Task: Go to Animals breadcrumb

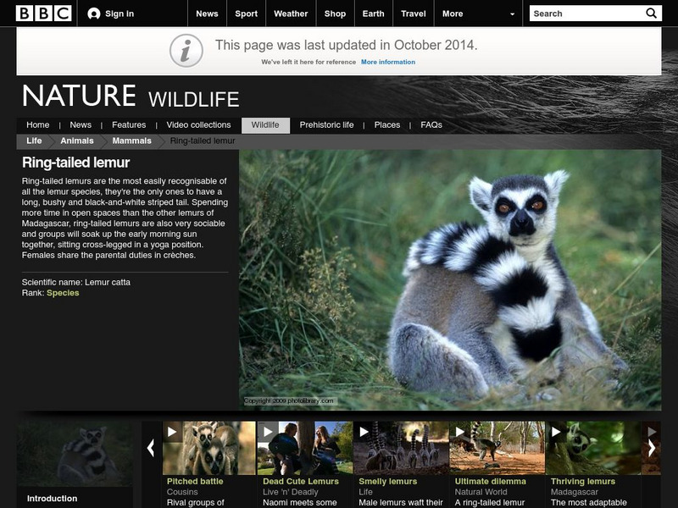Action: tap(77, 141)
